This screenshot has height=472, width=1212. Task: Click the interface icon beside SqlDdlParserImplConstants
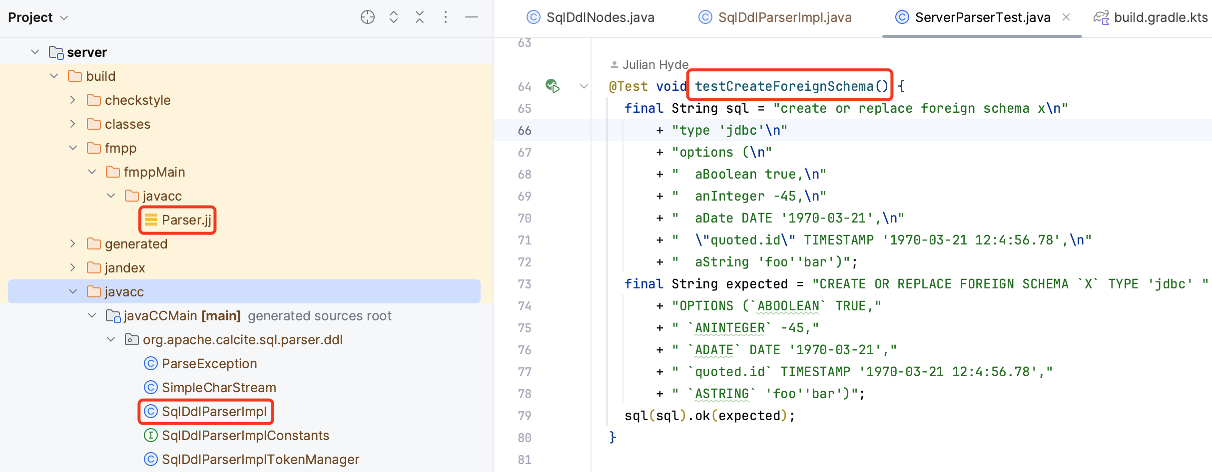pos(151,435)
